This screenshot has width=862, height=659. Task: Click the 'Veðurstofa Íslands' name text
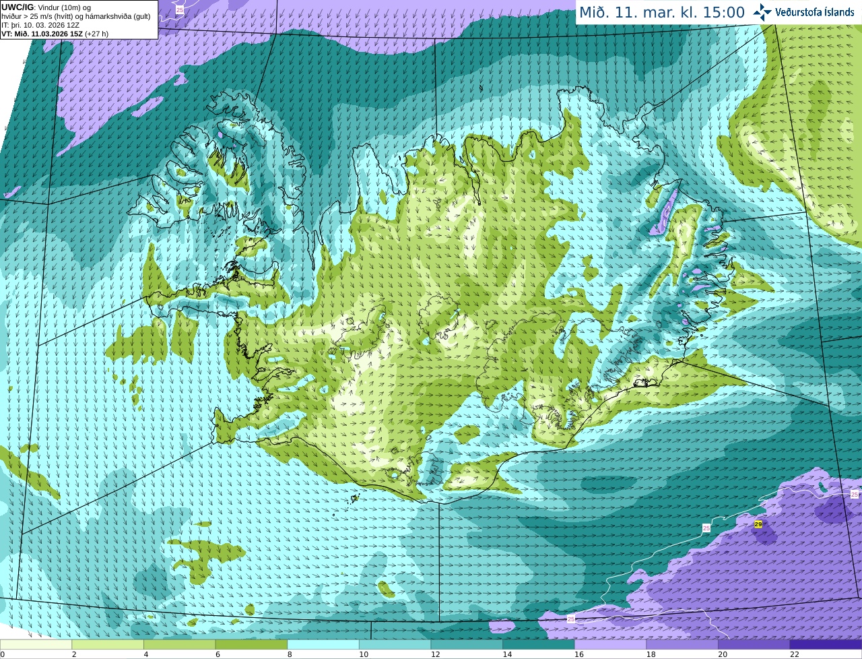click(x=815, y=12)
